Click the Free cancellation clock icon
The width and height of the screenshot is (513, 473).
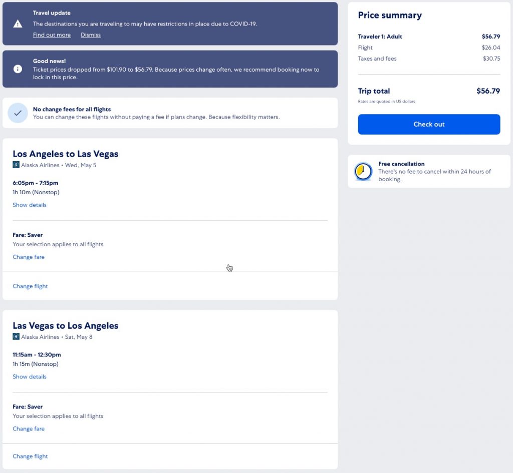tap(363, 172)
